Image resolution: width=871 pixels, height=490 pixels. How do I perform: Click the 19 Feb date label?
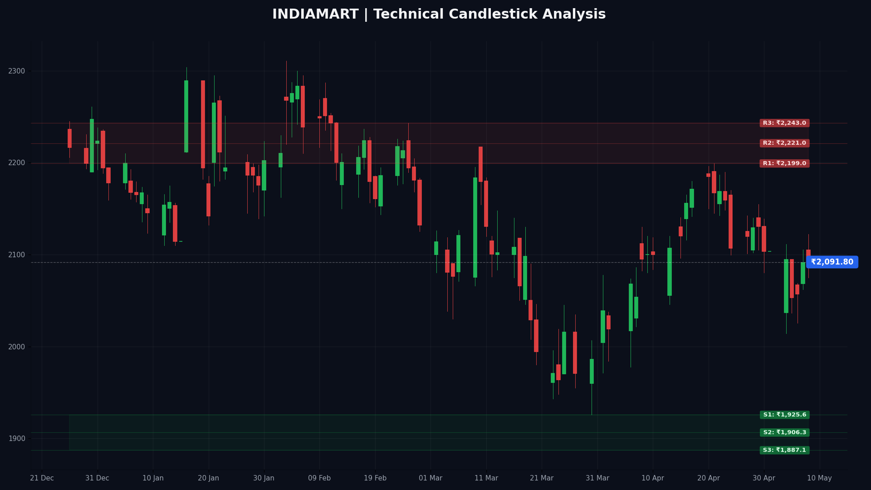375,478
